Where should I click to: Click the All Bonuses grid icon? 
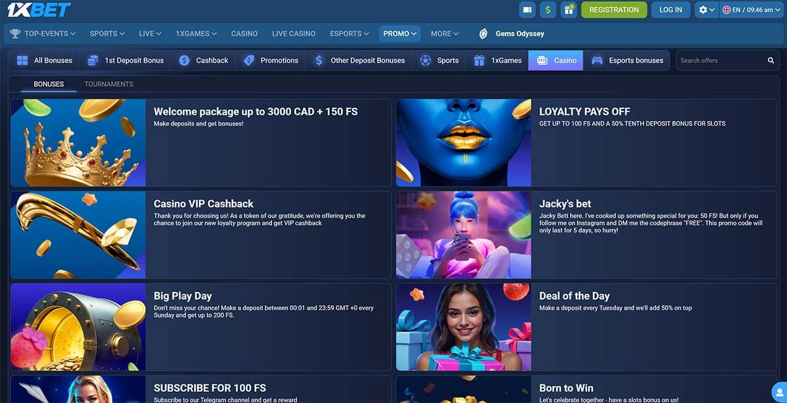22,60
